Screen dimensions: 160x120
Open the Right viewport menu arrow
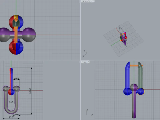(88, 62)
